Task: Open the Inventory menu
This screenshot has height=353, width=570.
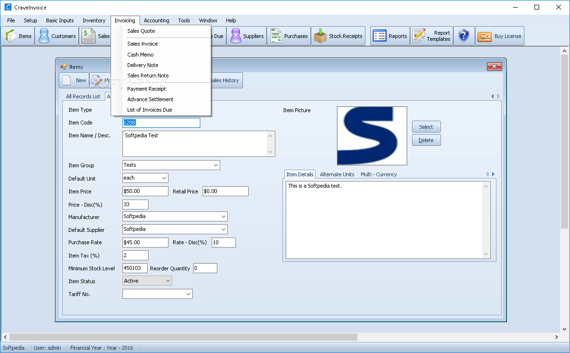Action: click(94, 20)
